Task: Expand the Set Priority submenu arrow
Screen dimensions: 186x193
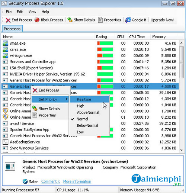Action: (x=67, y=99)
